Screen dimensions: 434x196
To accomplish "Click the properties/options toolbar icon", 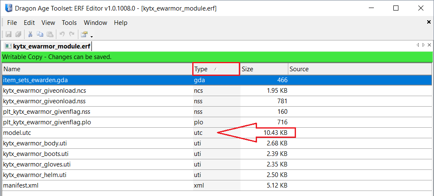I will (x=84, y=34).
